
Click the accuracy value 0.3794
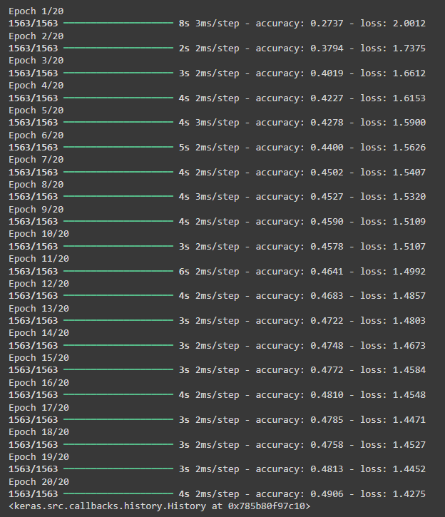coord(327,48)
